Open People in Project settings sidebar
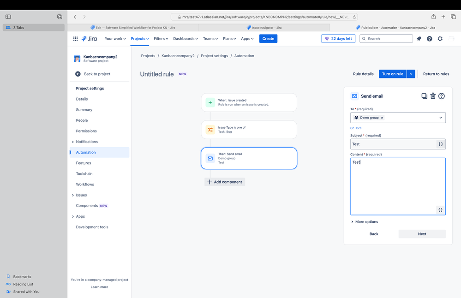The width and height of the screenshot is (461, 298). tap(82, 120)
